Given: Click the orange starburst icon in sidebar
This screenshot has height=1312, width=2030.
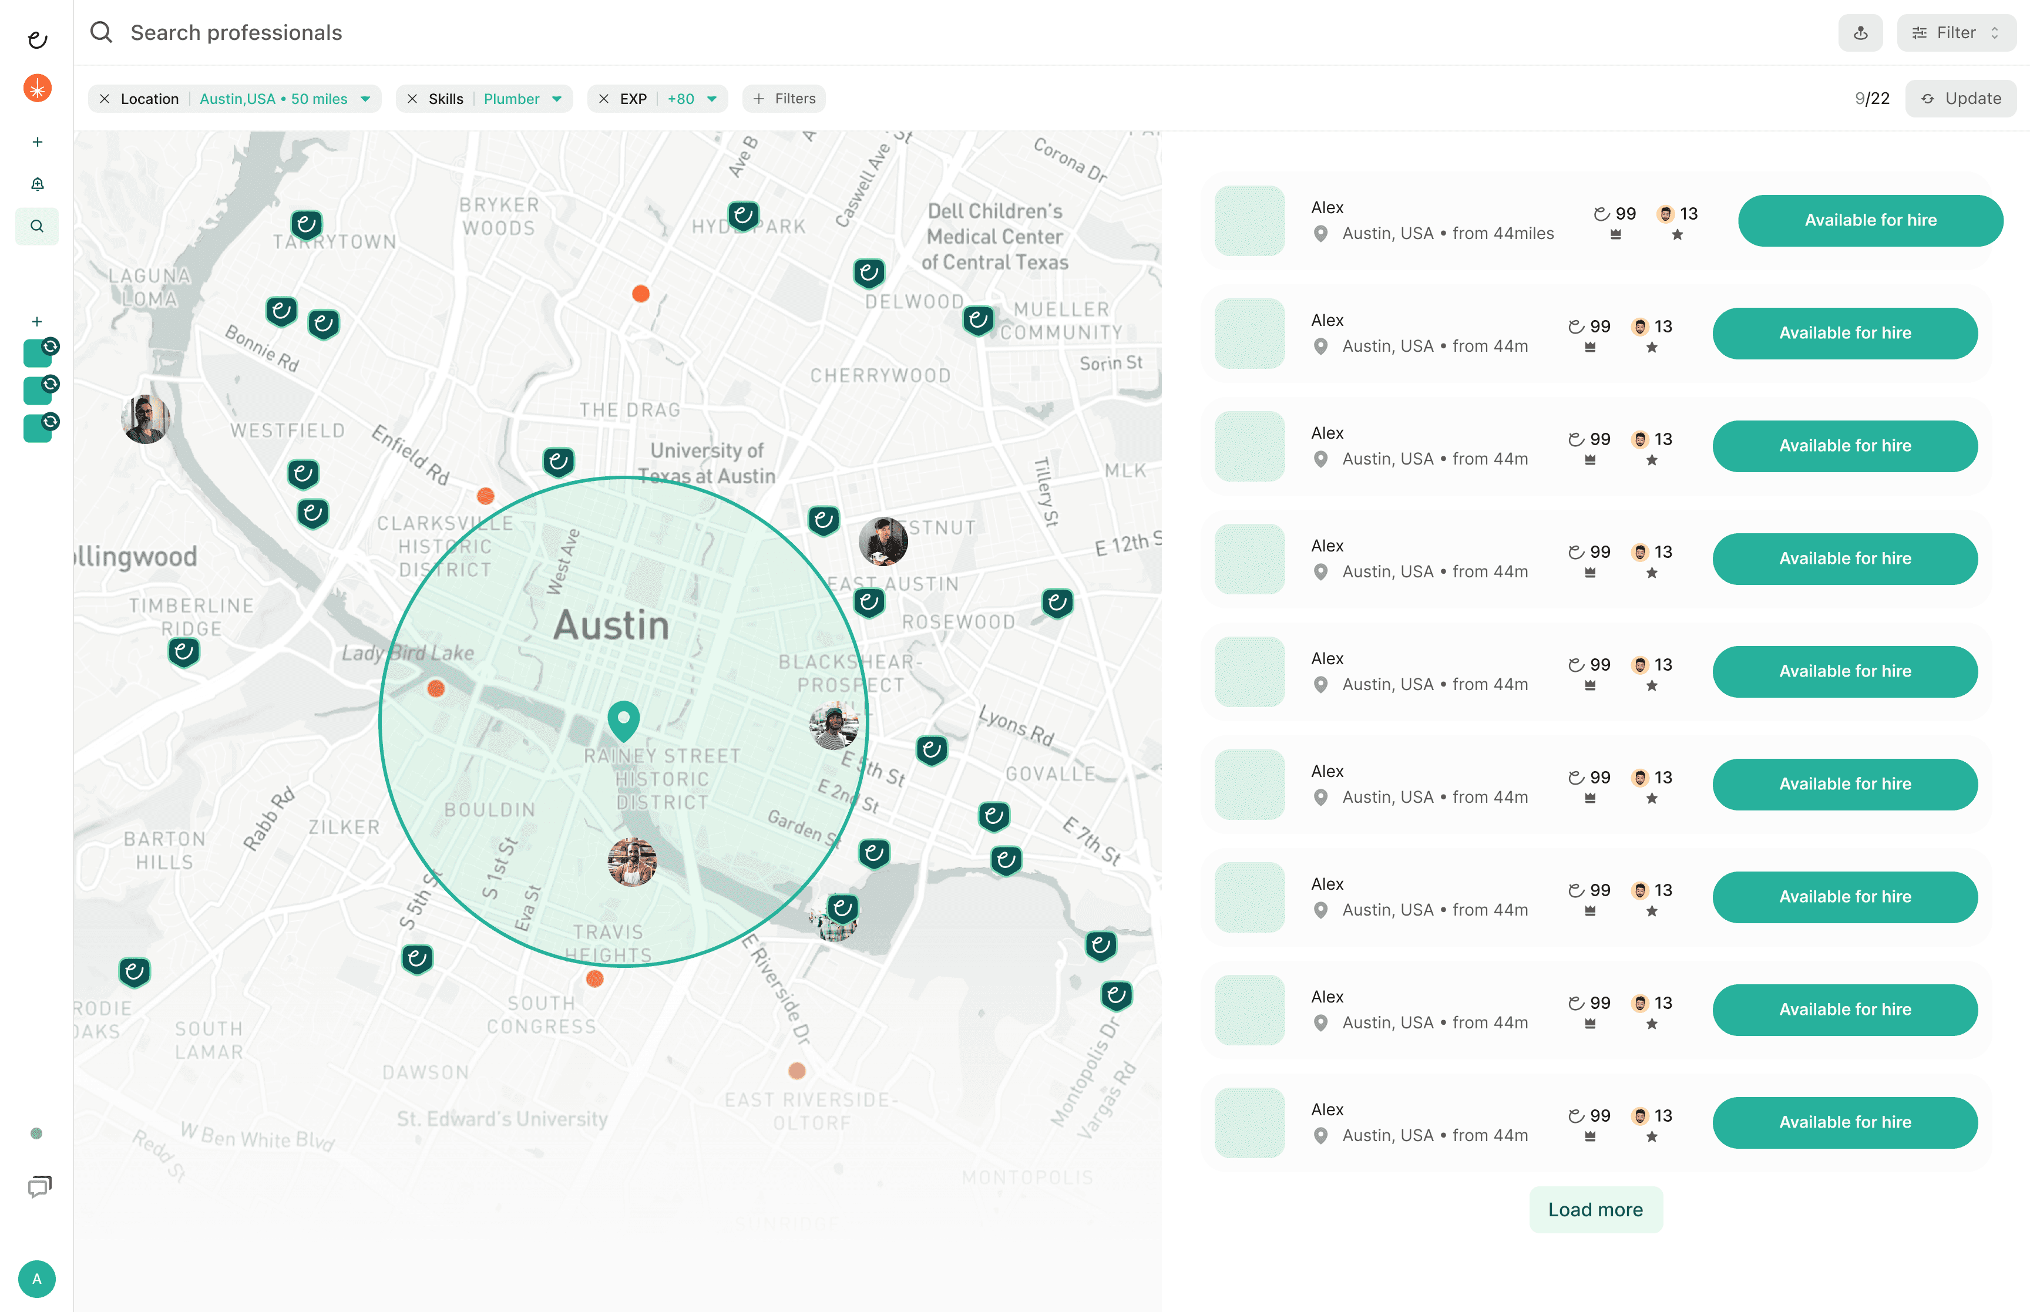Looking at the screenshot, I should pyautogui.click(x=38, y=89).
